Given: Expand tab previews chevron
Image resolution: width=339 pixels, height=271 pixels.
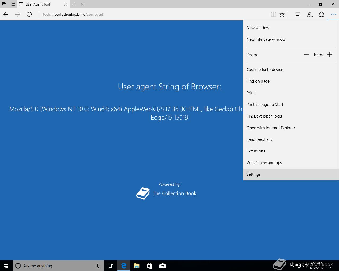Looking at the screenshot, I should tap(83, 4).
